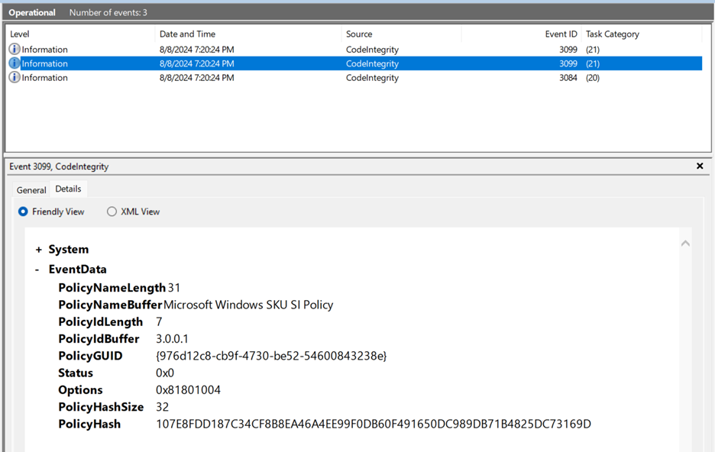Click the Operational log title

pyautogui.click(x=32, y=12)
